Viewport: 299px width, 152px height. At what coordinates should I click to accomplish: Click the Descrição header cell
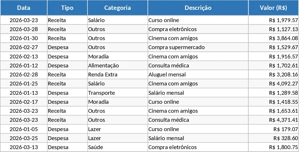198,8
